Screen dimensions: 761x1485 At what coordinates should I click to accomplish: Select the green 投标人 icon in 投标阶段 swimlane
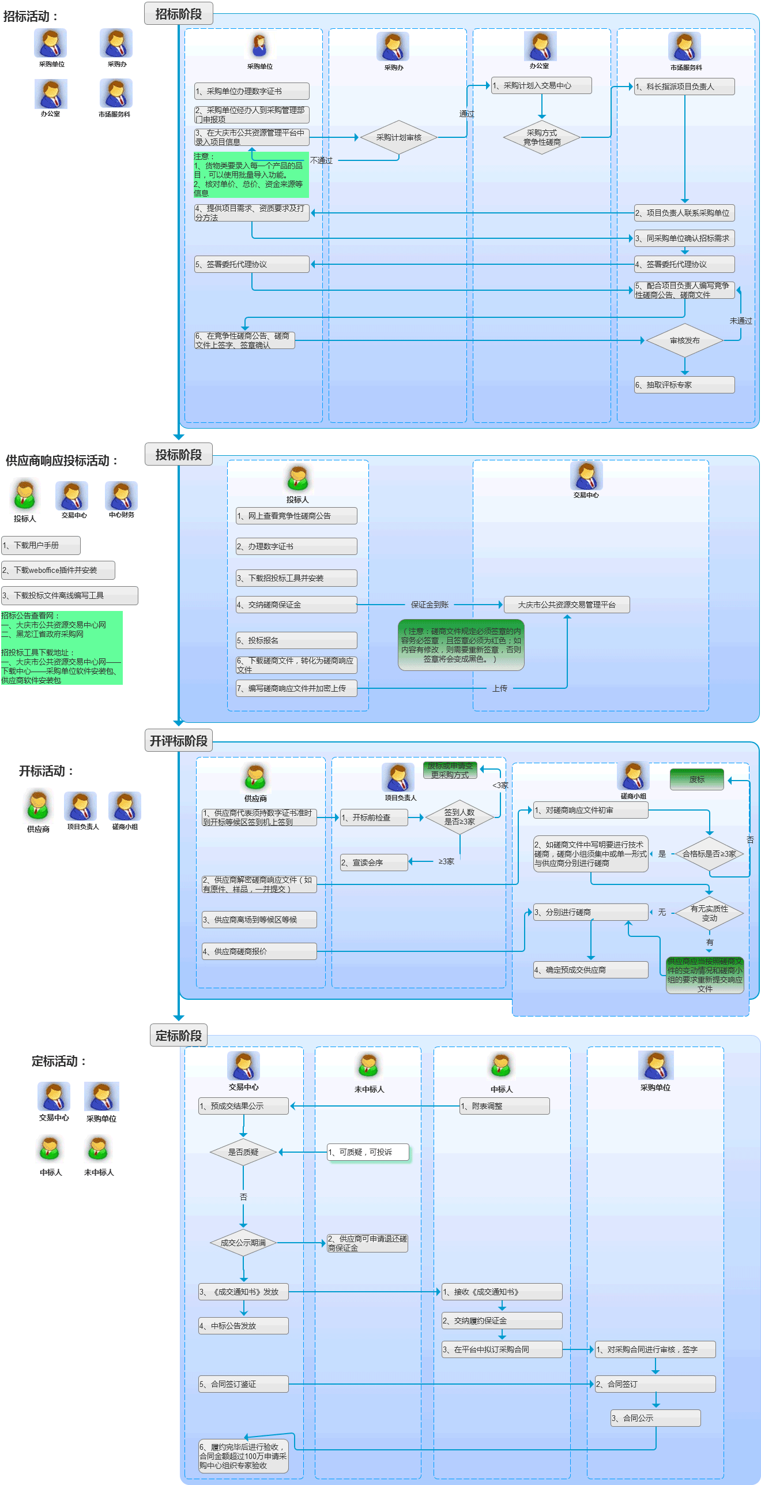(297, 478)
